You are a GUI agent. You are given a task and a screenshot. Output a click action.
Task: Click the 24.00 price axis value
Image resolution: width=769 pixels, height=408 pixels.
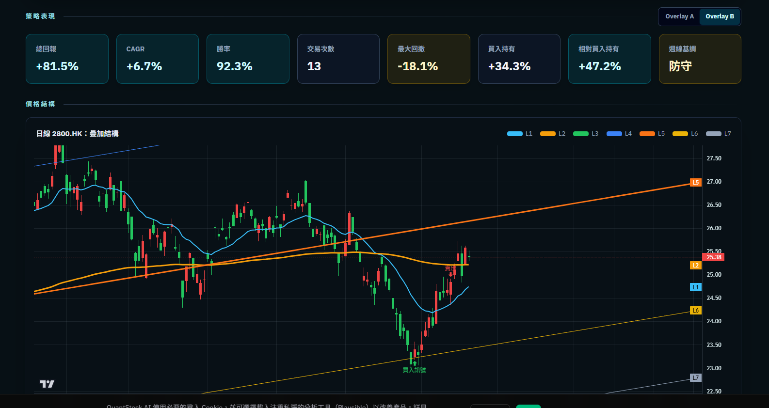714,321
